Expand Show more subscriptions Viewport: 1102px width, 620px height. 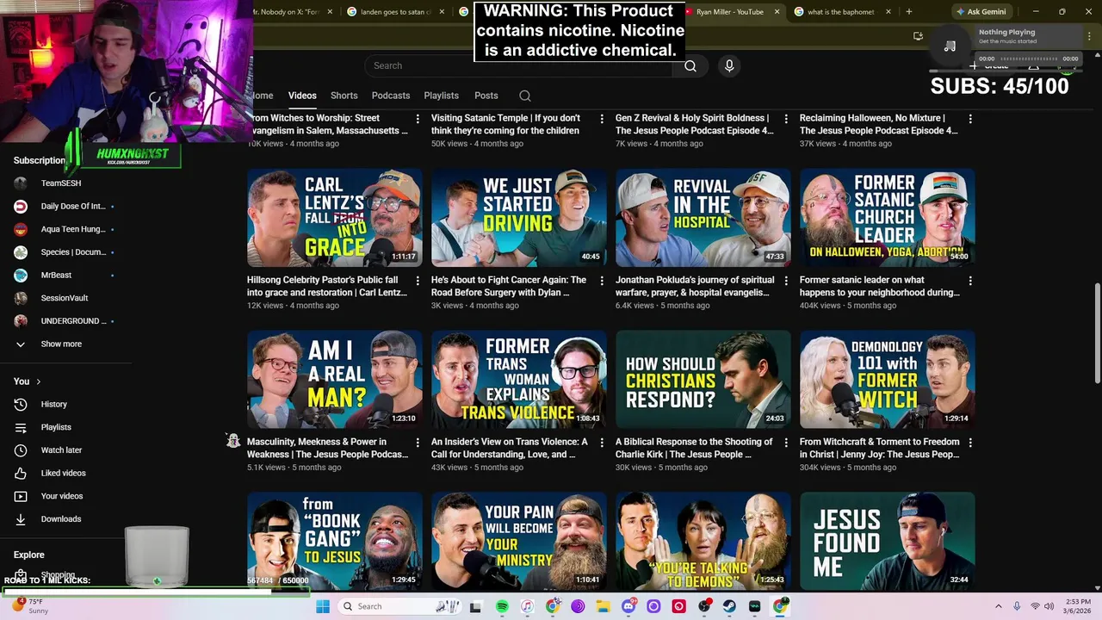(x=60, y=344)
